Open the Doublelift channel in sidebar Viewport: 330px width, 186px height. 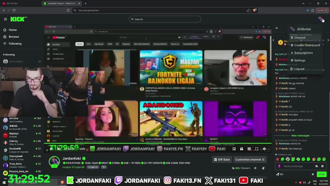pyautogui.click(x=22, y=150)
